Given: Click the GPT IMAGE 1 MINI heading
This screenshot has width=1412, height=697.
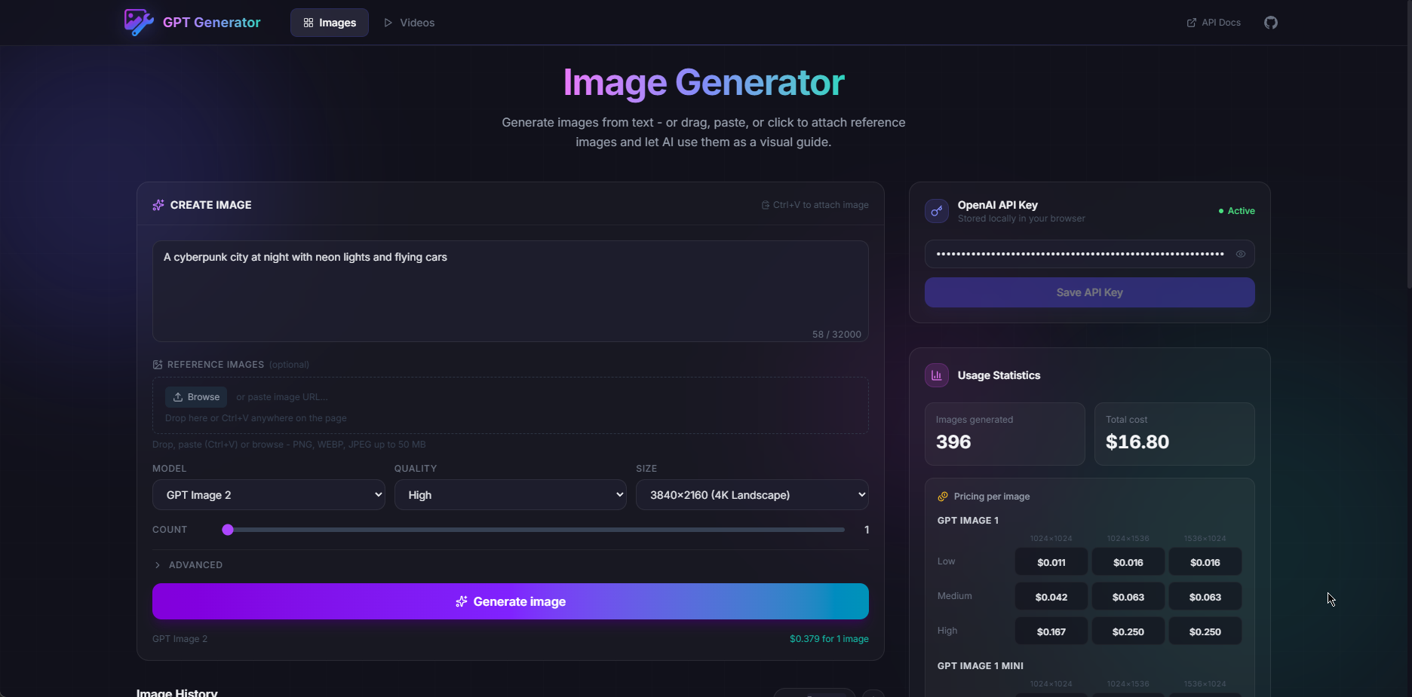Looking at the screenshot, I should [x=980, y=666].
